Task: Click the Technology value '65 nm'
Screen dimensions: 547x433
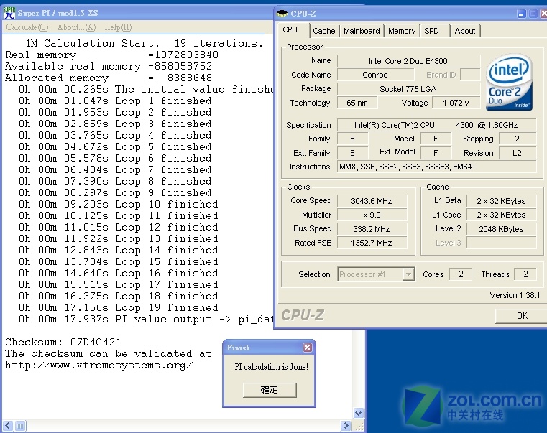Action: point(357,103)
